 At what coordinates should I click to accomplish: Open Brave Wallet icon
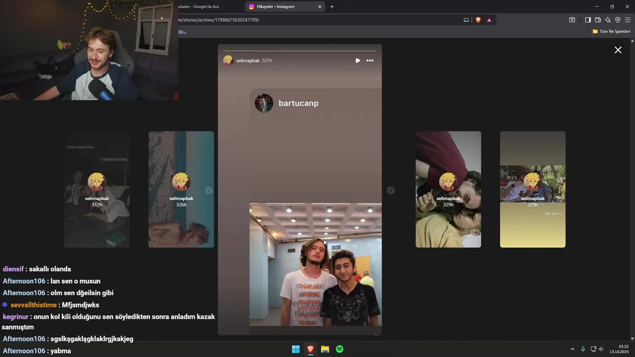(598, 20)
